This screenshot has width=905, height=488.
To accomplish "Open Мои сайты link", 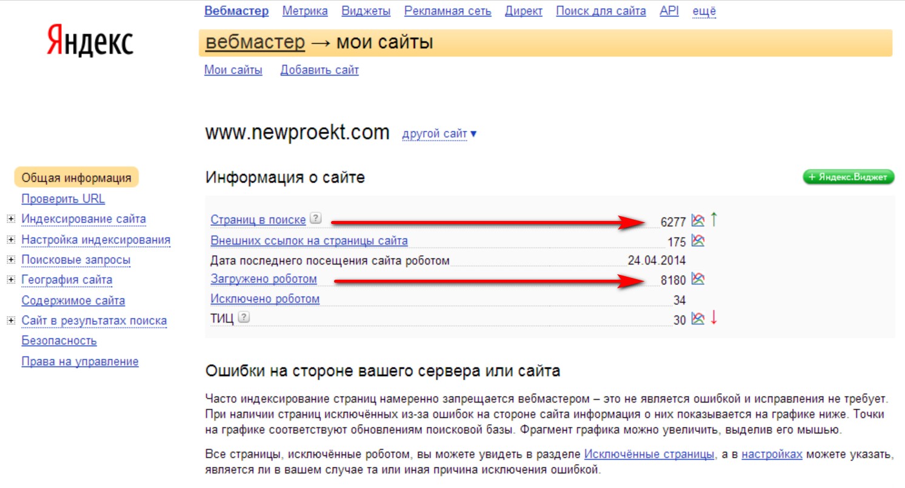I will tap(233, 70).
